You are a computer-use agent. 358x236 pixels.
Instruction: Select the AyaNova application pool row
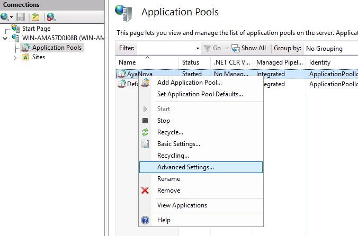point(237,74)
